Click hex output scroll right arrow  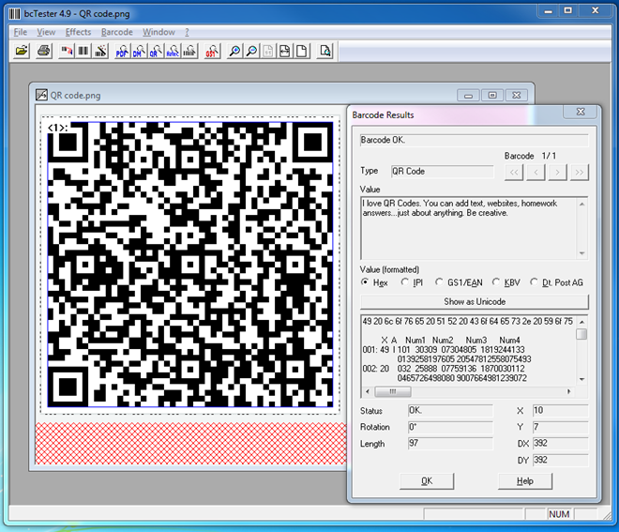tap(569, 391)
